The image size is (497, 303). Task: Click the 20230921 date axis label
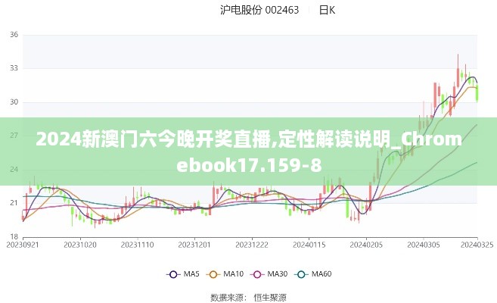coord(23,245)
